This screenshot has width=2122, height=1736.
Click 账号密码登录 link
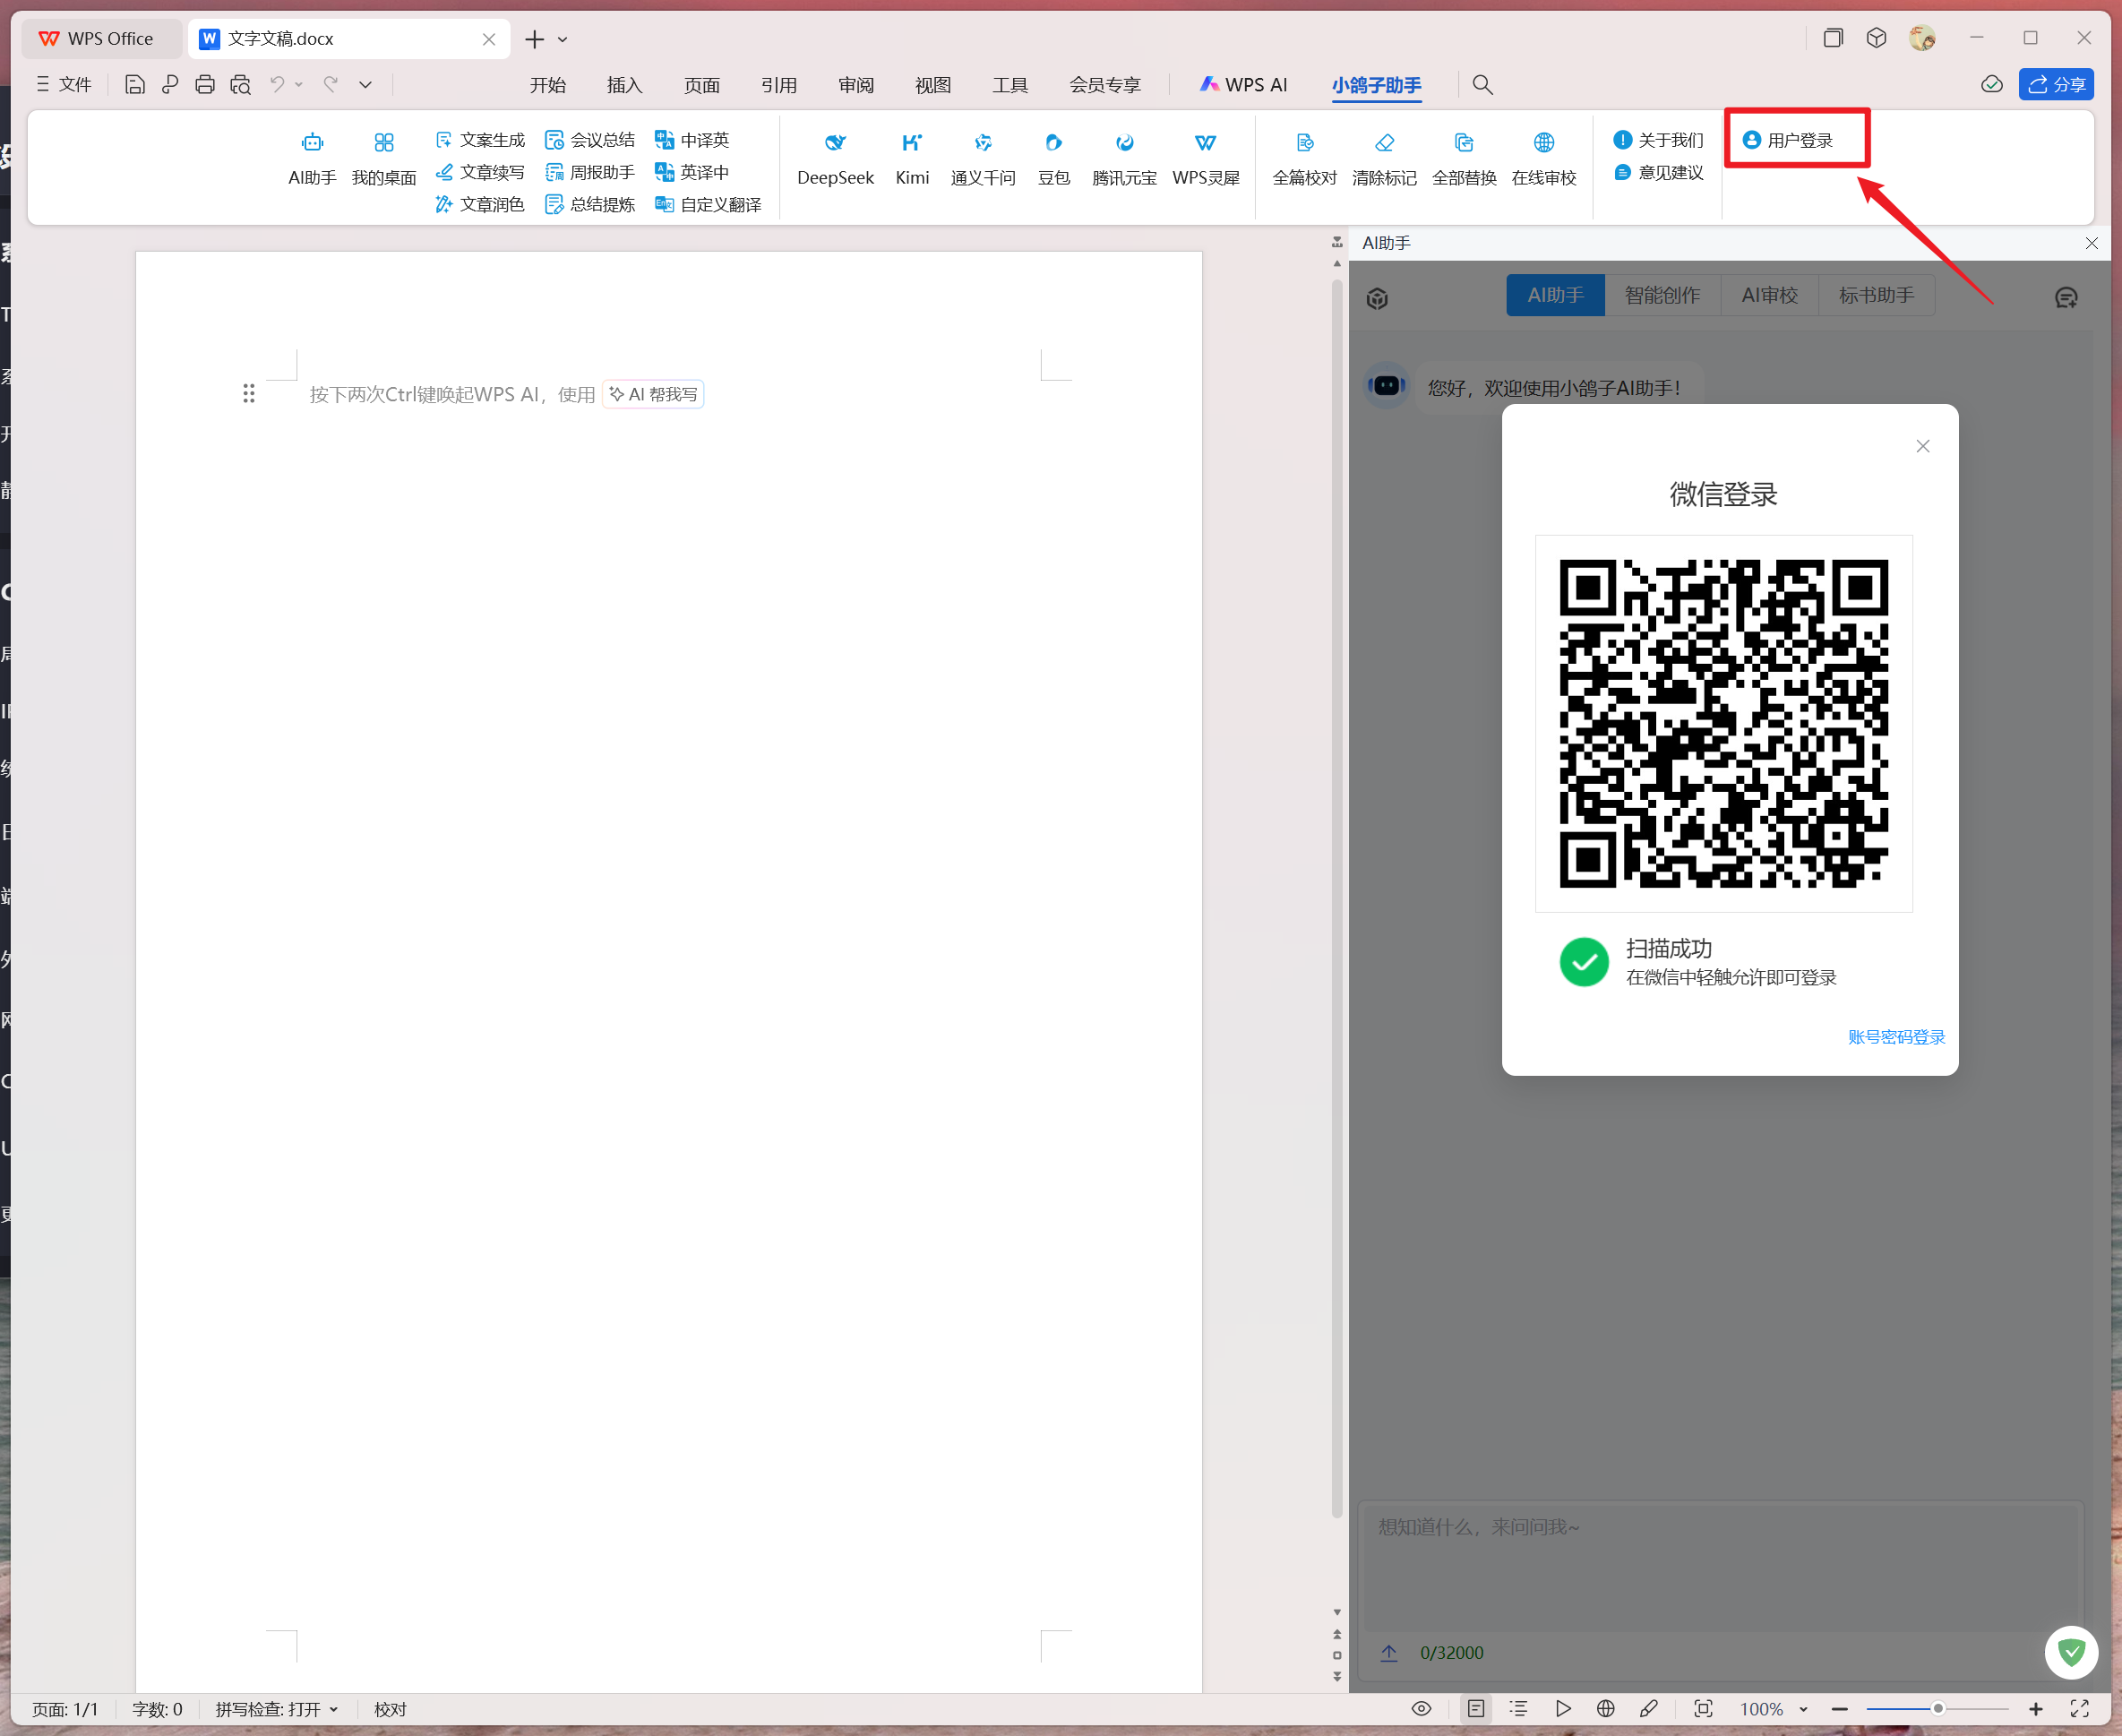pos(1896,1037)
